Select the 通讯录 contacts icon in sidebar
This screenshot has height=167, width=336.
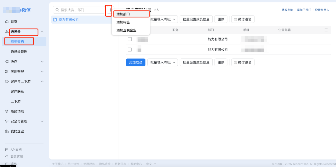point(7,32)
